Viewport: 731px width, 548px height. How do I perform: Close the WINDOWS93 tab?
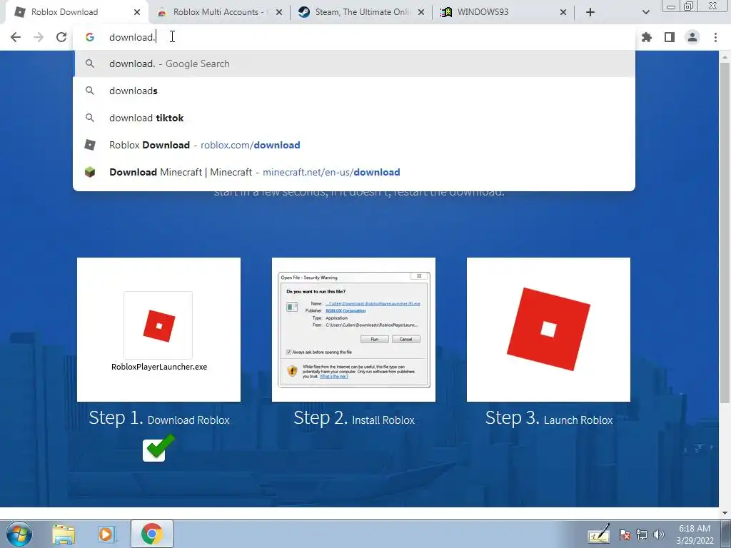pyautogui.click(x=563, y=13)
